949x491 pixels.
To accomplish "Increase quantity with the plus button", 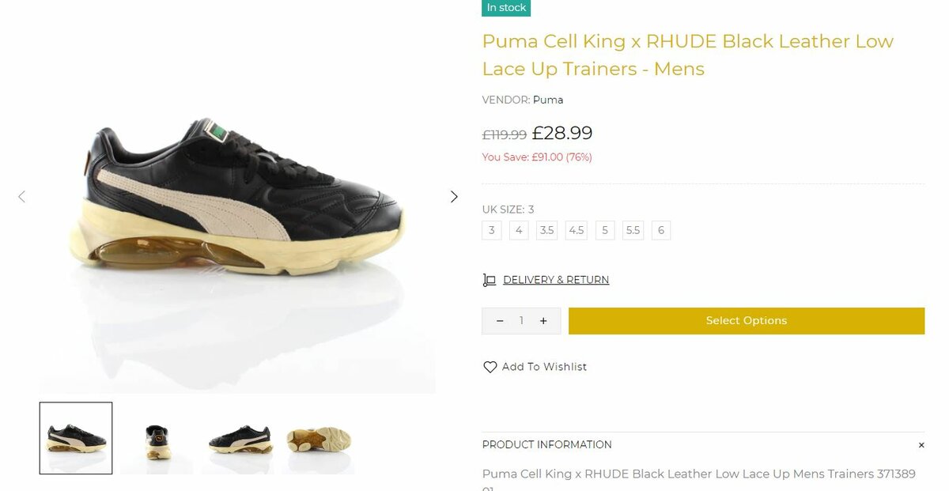I will (543, 321).
